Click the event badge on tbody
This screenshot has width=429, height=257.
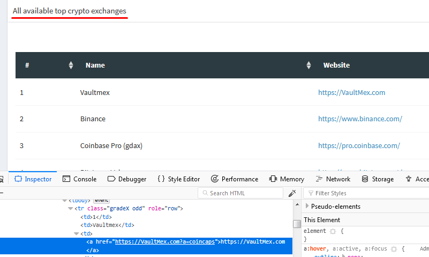pos(102,201)
